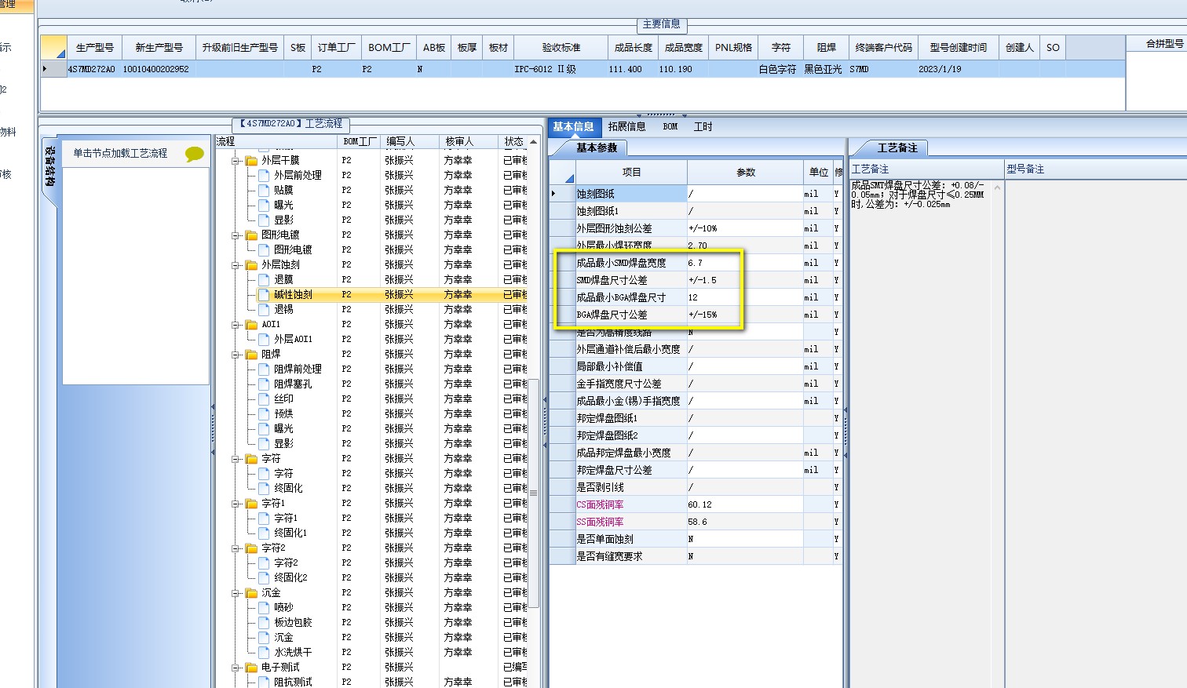Click the SMD焊盘尺寸公差 value +/-1.5

pyautogui.click(x=745, y=280)
